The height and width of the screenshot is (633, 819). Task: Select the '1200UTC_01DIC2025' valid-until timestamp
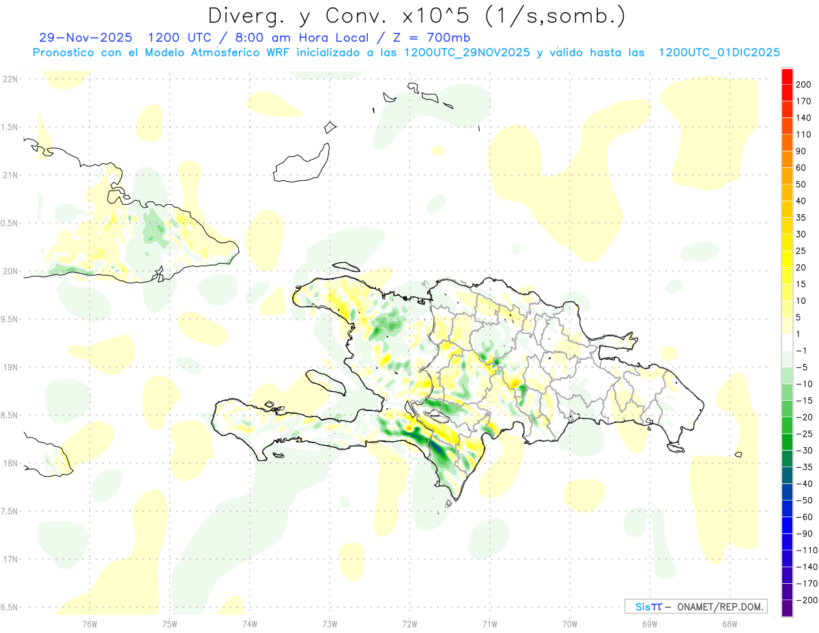coord(719,53)
